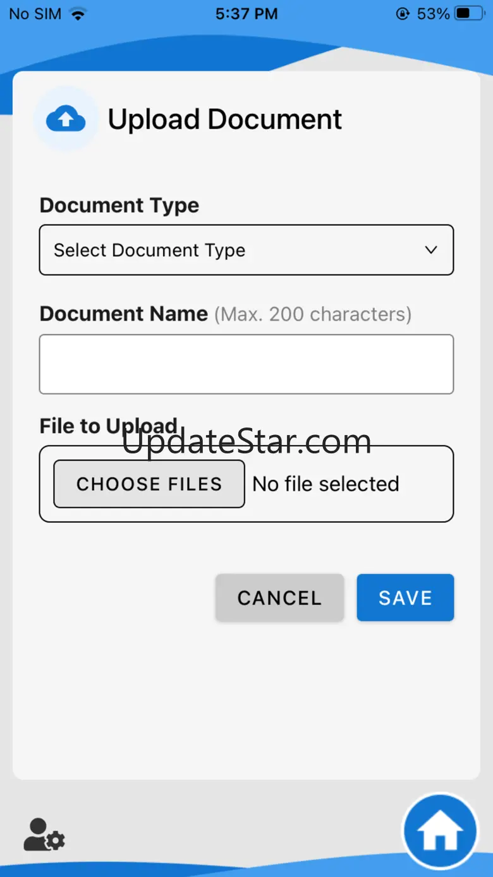Tap the Choose Files button

point(149,484)
